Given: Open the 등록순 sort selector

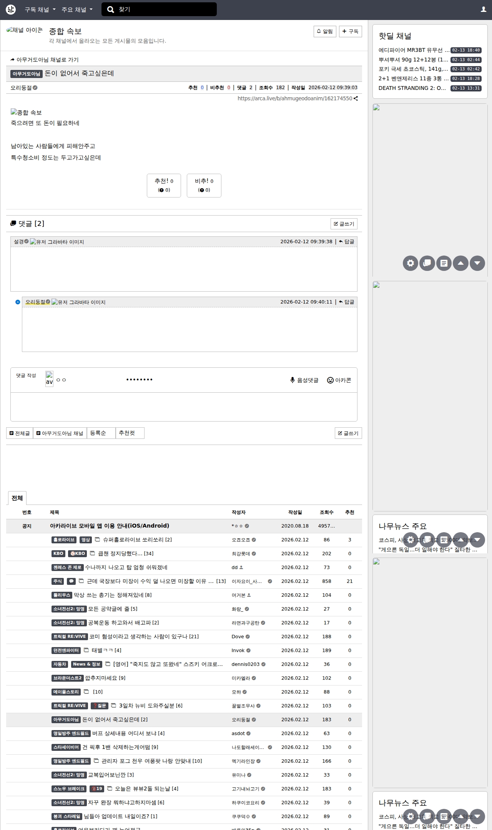Looking at the screenshot, I should pos(101,433).
